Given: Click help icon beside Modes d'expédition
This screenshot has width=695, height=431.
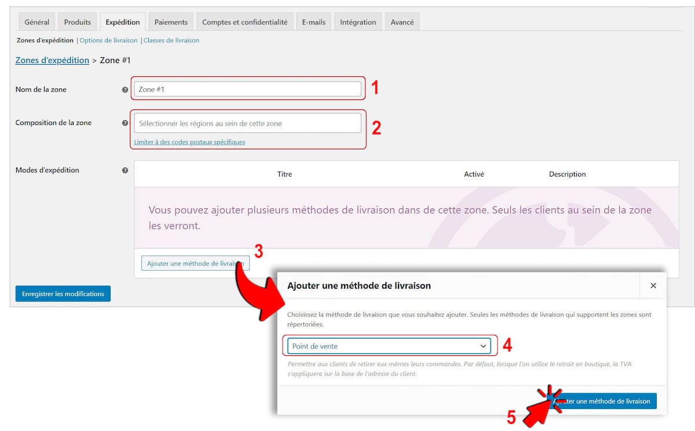Looking at the screenshot, I should pyautogui.click(x=125, y=171).
